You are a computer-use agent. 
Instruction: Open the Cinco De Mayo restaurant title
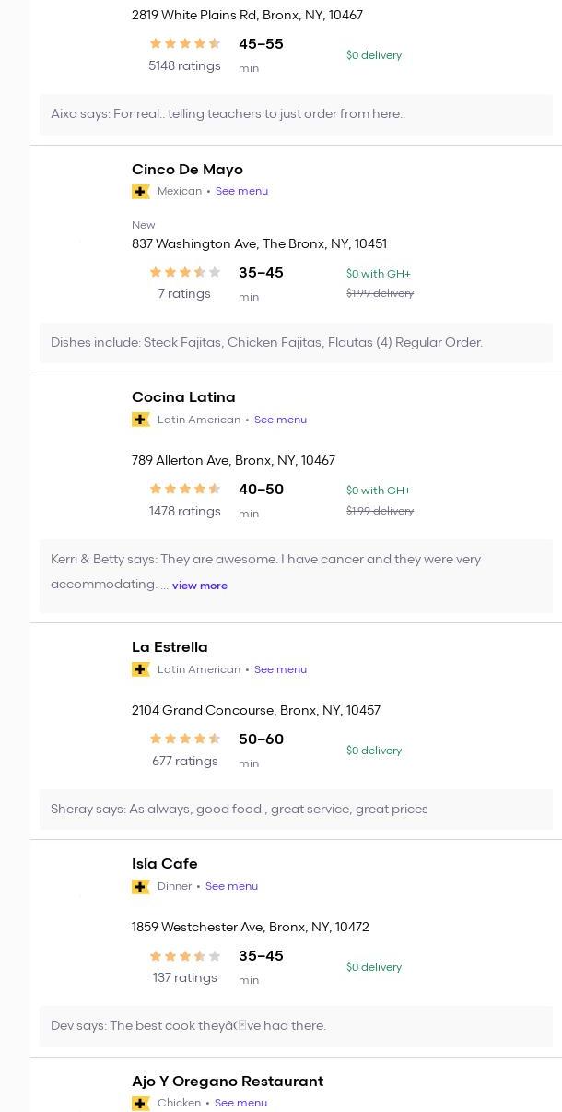[x=187, y=170]
